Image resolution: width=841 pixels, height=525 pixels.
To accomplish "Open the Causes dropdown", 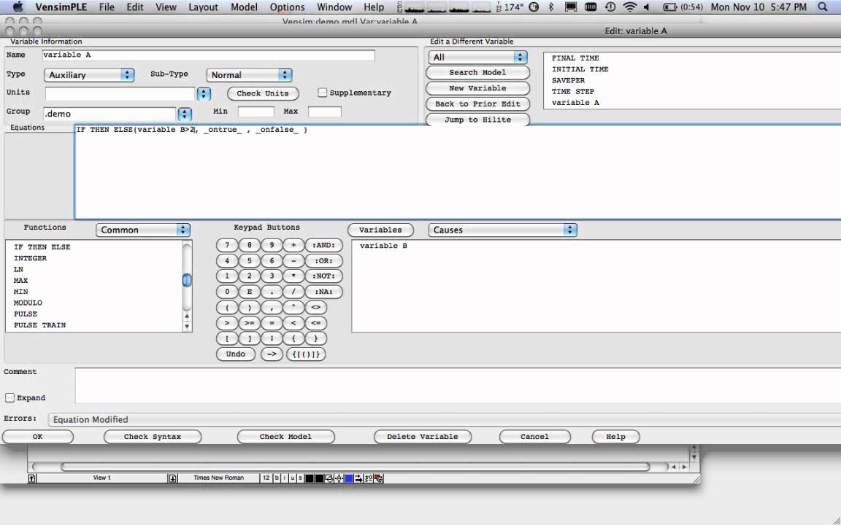I will pos(502,230).
